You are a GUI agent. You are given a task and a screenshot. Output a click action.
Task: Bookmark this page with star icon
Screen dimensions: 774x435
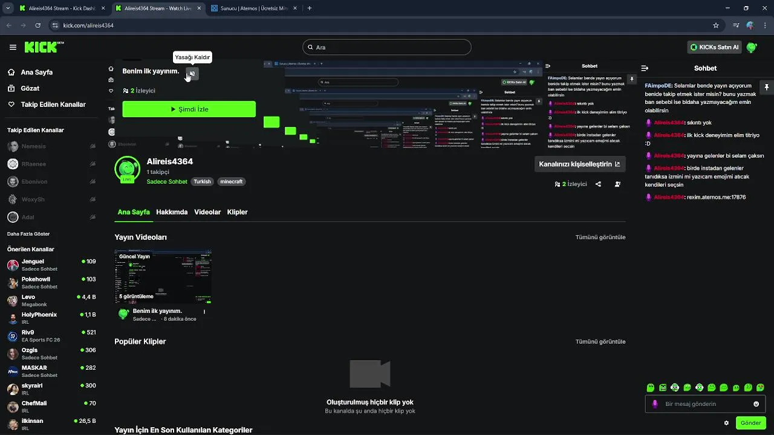[x=716, y=25]
